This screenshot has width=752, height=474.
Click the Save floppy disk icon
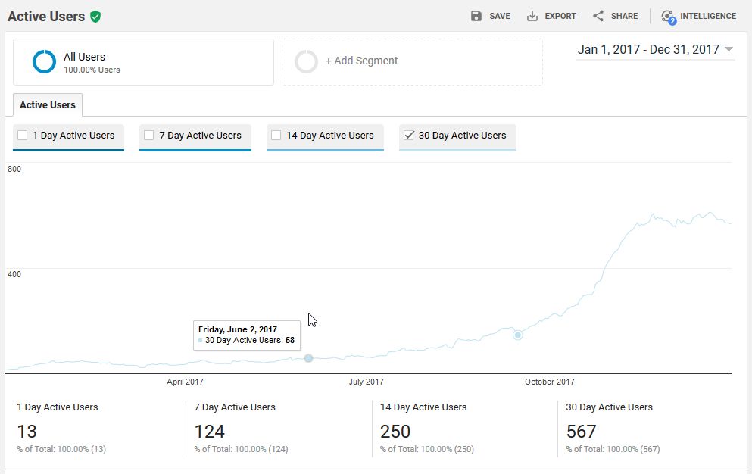click(x=476, y=16)
